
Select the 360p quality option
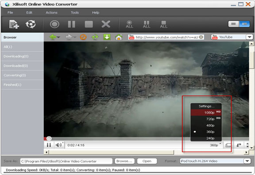tap(206, 132)
